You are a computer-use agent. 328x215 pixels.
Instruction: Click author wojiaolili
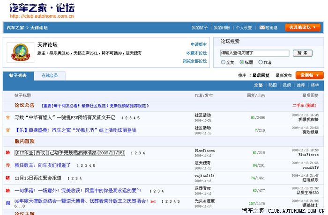204,176
